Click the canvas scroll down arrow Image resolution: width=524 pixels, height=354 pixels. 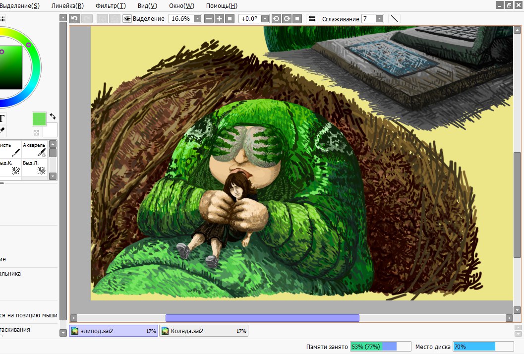pos(517,310)
